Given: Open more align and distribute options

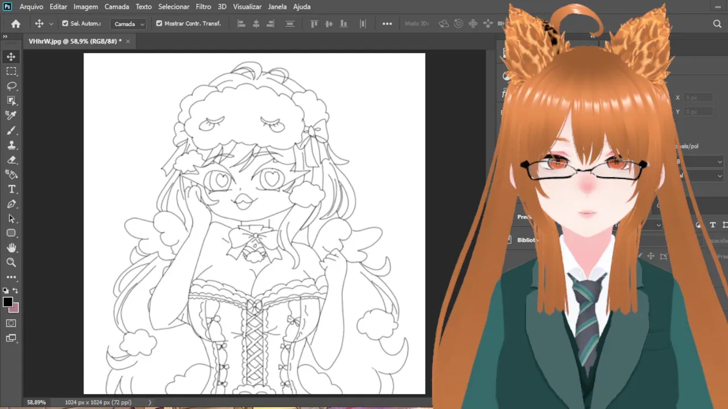Looking at the screenshot, I should 387,24.
